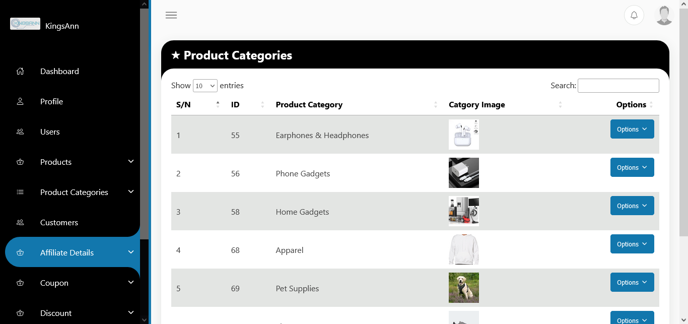Click the KingsAnn brand name

(62, 26)
